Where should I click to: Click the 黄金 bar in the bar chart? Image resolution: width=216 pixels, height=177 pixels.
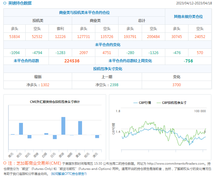[80, 128]
